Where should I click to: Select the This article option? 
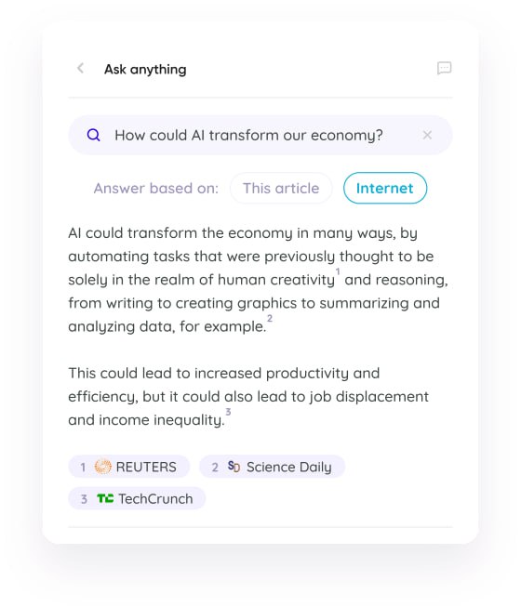(281, 188)
